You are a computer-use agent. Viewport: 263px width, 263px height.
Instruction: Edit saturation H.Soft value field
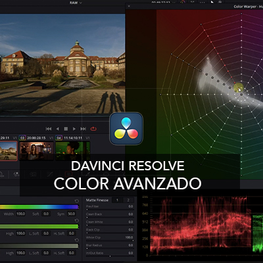[72, 233]
